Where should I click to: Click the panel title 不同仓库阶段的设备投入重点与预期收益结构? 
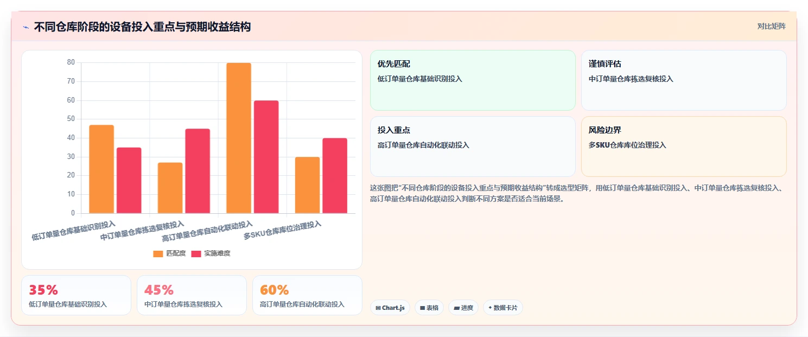pos(142,27)
